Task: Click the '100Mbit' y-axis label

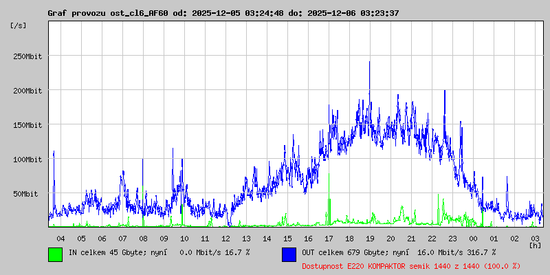Action: point(26,159)
